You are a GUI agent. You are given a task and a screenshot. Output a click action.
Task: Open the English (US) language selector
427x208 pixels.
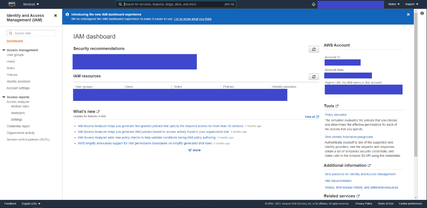click(x=31, y=204)
